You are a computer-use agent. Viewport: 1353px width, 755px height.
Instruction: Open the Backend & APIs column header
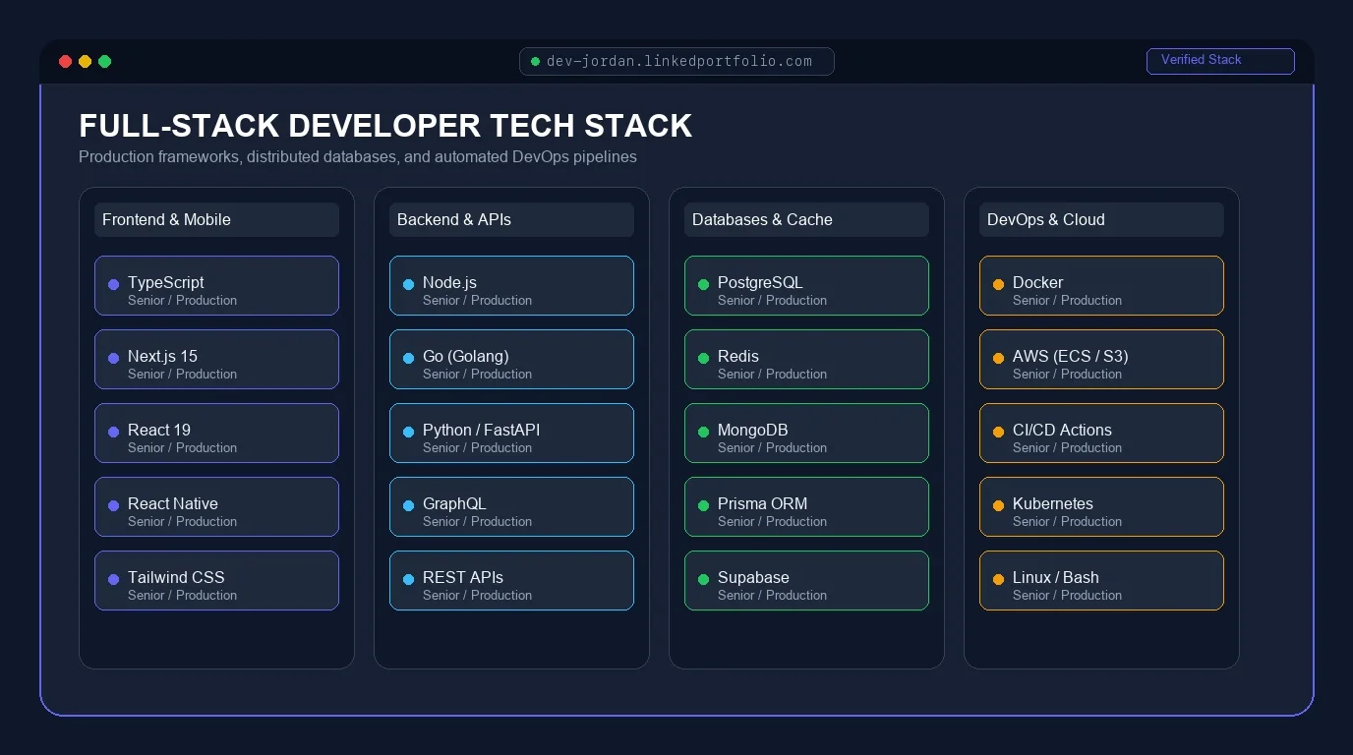(511, 219)
